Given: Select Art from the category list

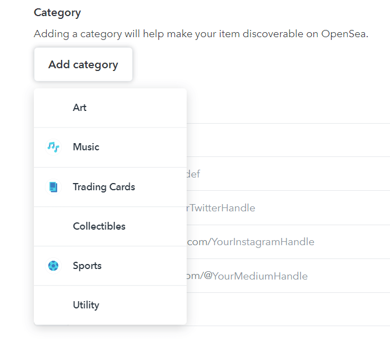Looking at the screenshot, I should point(79,108).
